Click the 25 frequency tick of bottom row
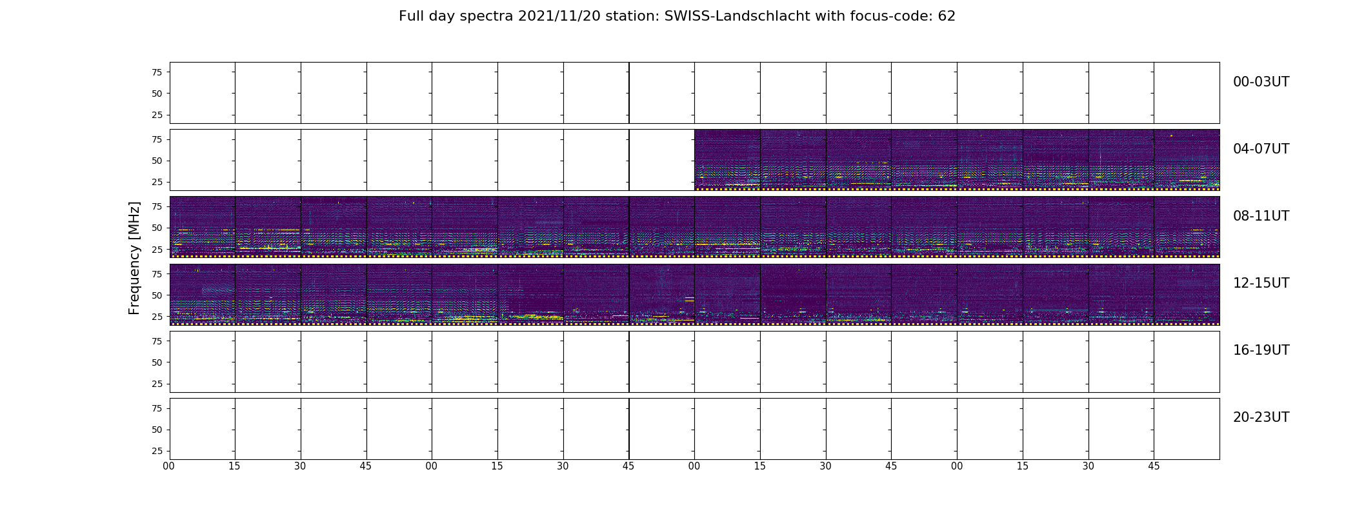 (156, 451)
